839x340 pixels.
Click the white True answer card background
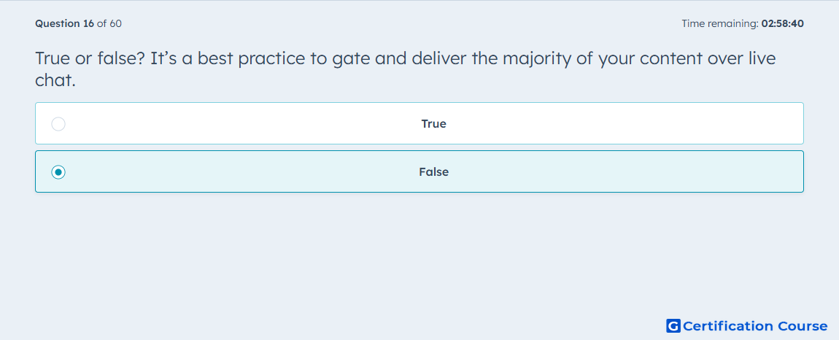[x=419, y=123]
